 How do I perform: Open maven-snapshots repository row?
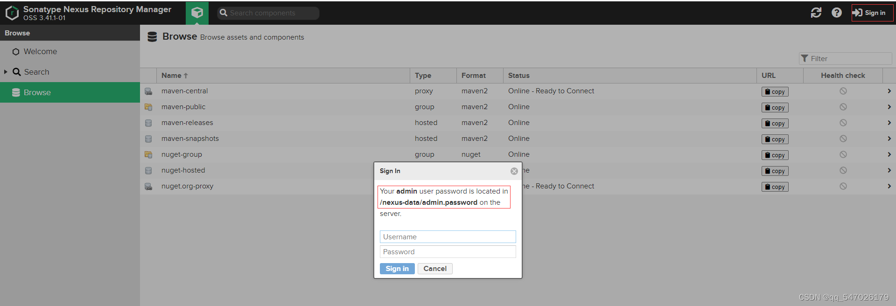tap(518, 139)
